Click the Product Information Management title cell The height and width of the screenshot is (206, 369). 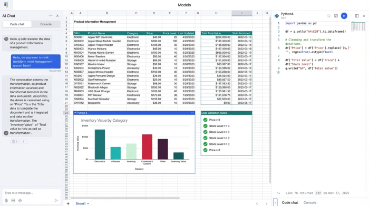(x=95, y=22)
